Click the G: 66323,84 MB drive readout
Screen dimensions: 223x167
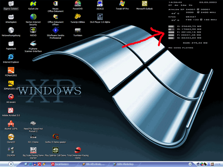[x=189, y=38]
